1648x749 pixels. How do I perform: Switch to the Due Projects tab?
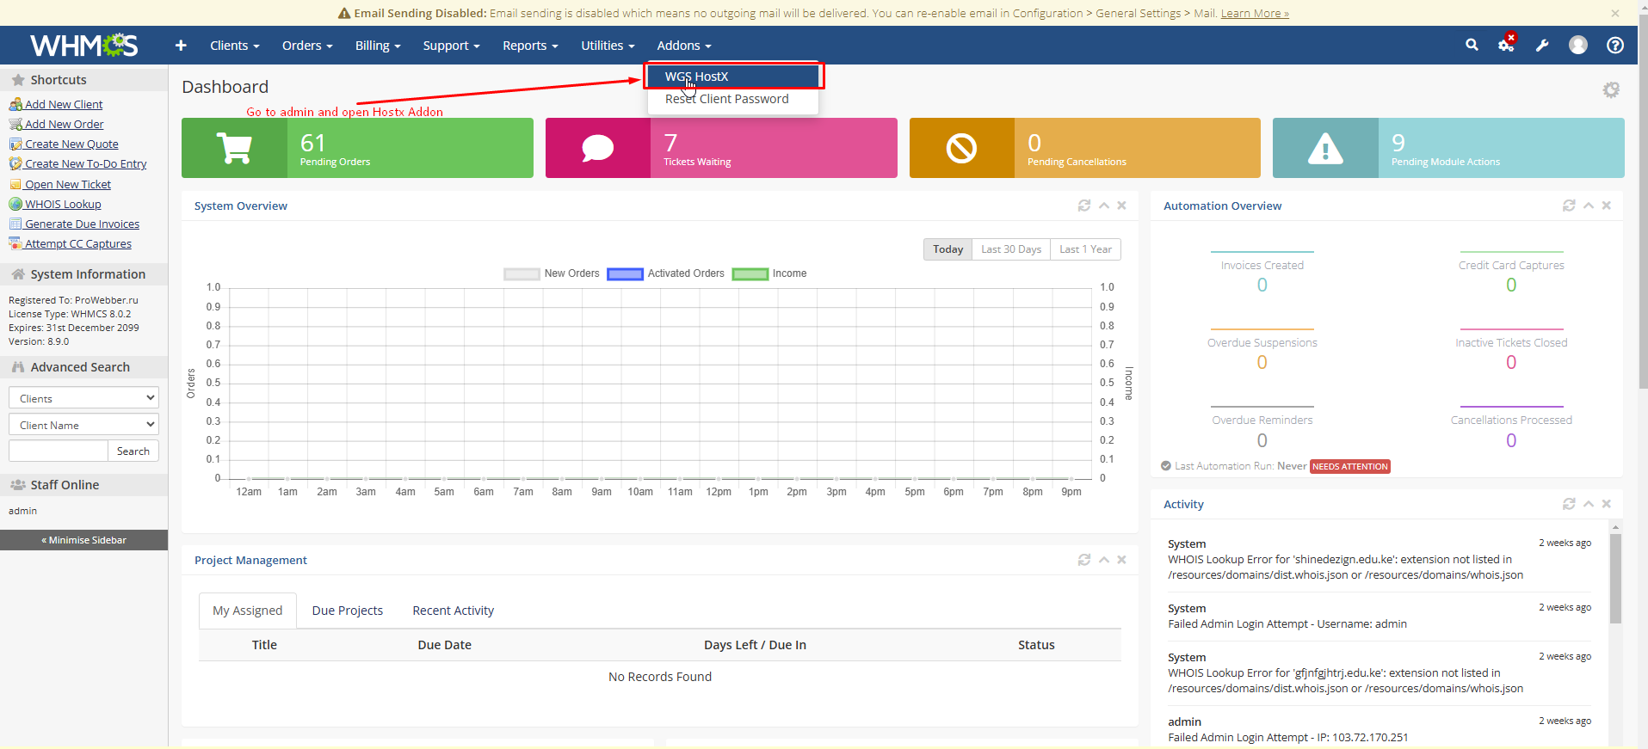347,611
